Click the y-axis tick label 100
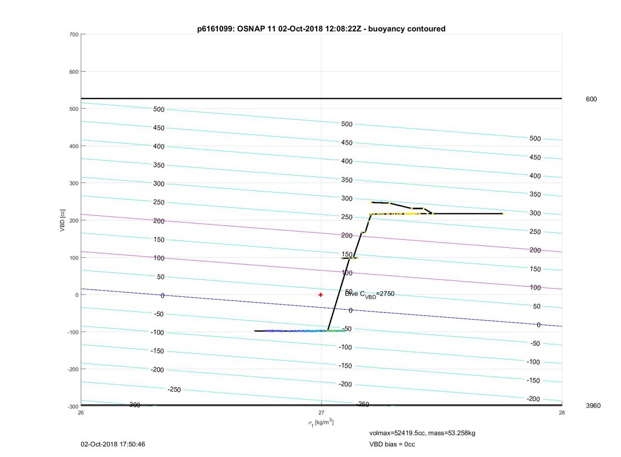 click(73, 258)
